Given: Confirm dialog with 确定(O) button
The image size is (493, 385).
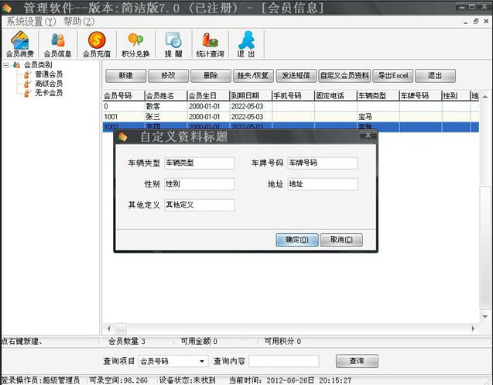Looking at the screenshot, I should pos(297,240).
